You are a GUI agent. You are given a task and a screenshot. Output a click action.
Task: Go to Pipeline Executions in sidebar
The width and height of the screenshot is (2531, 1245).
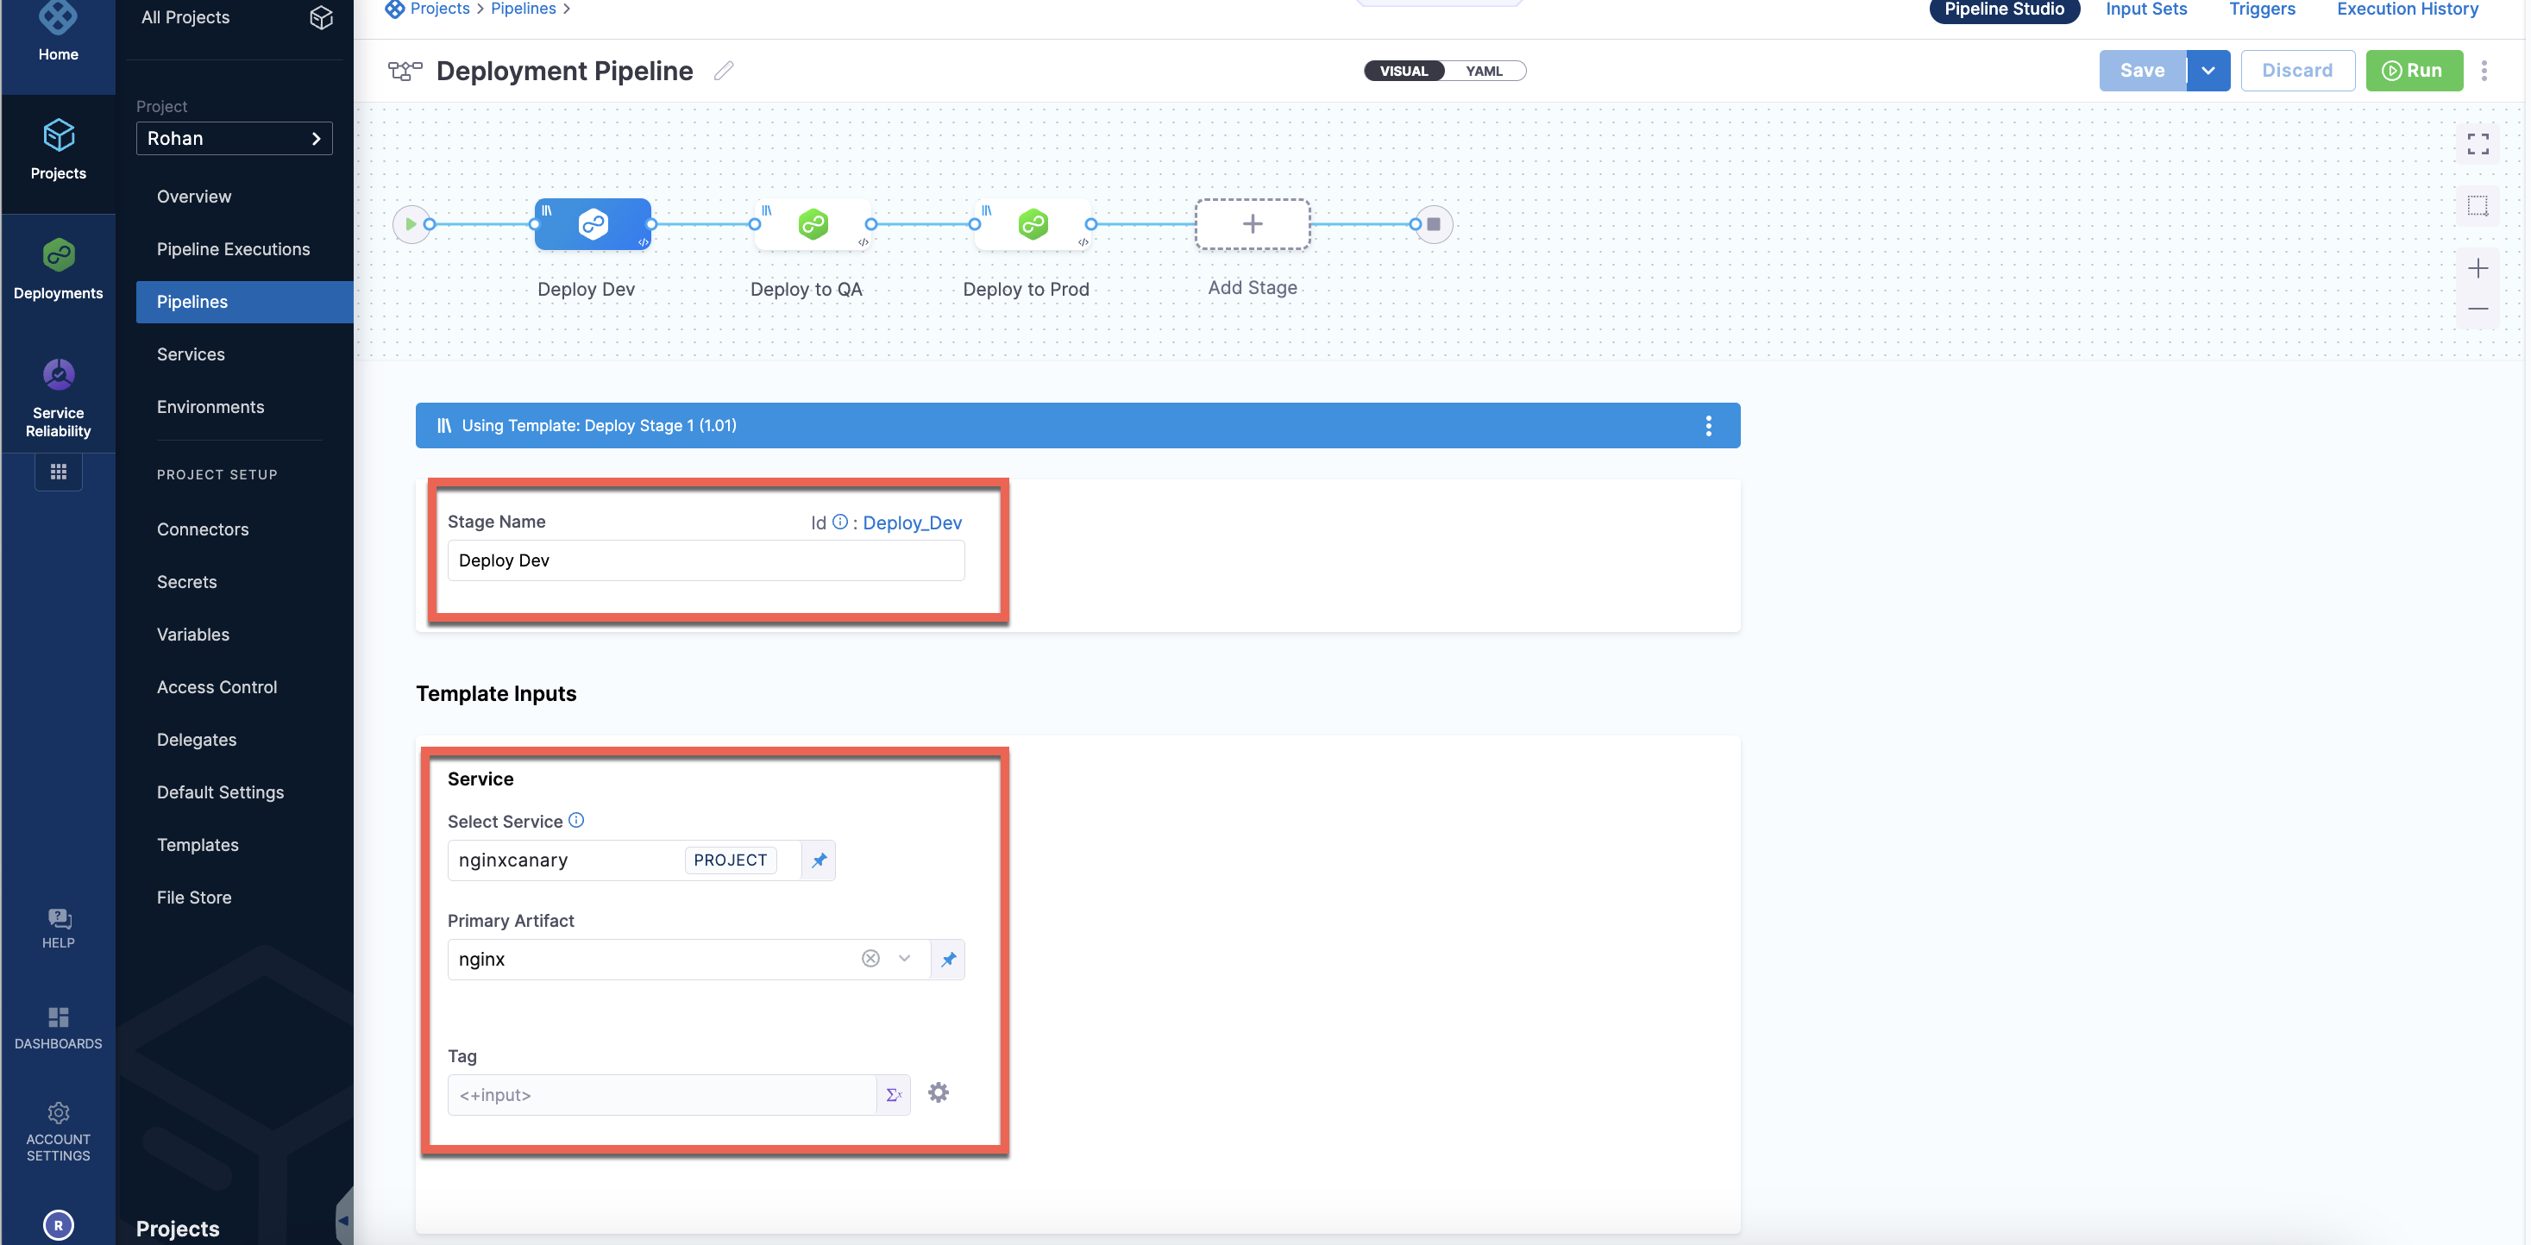233,249
